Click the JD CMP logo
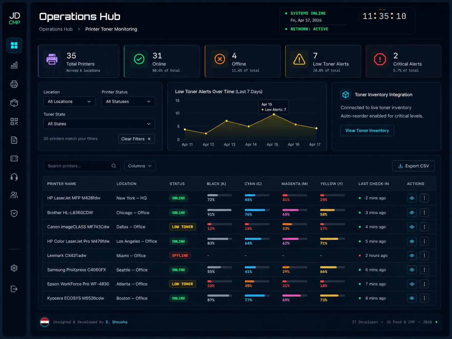This screenshot has width=452, height=339. pos(14,18)
